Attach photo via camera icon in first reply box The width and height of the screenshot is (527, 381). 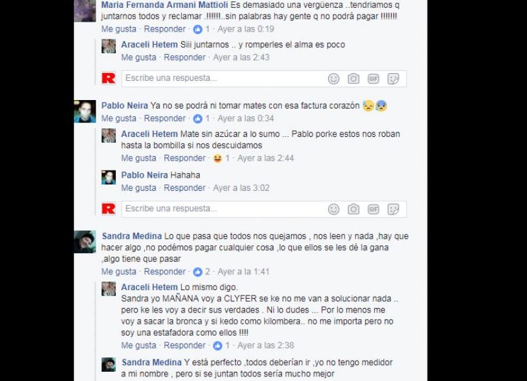[353, 79]
